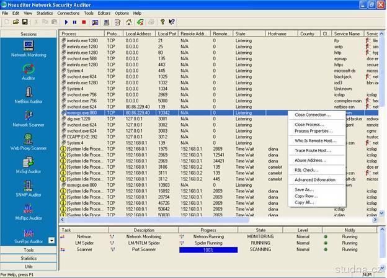
Task: Sort by the State column header
Action: (240, 34)
